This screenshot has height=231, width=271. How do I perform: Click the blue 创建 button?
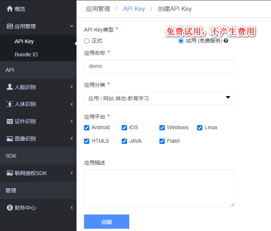click(107, 222)
